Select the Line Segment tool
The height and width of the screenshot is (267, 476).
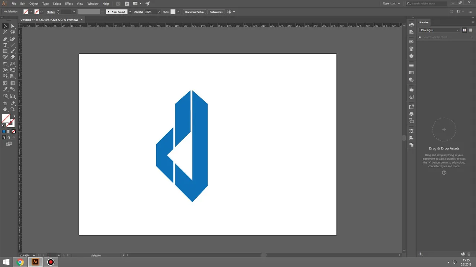pyautogui.click(x=13, y=45)
